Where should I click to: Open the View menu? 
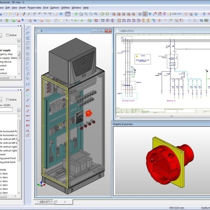tap(14, 8)
